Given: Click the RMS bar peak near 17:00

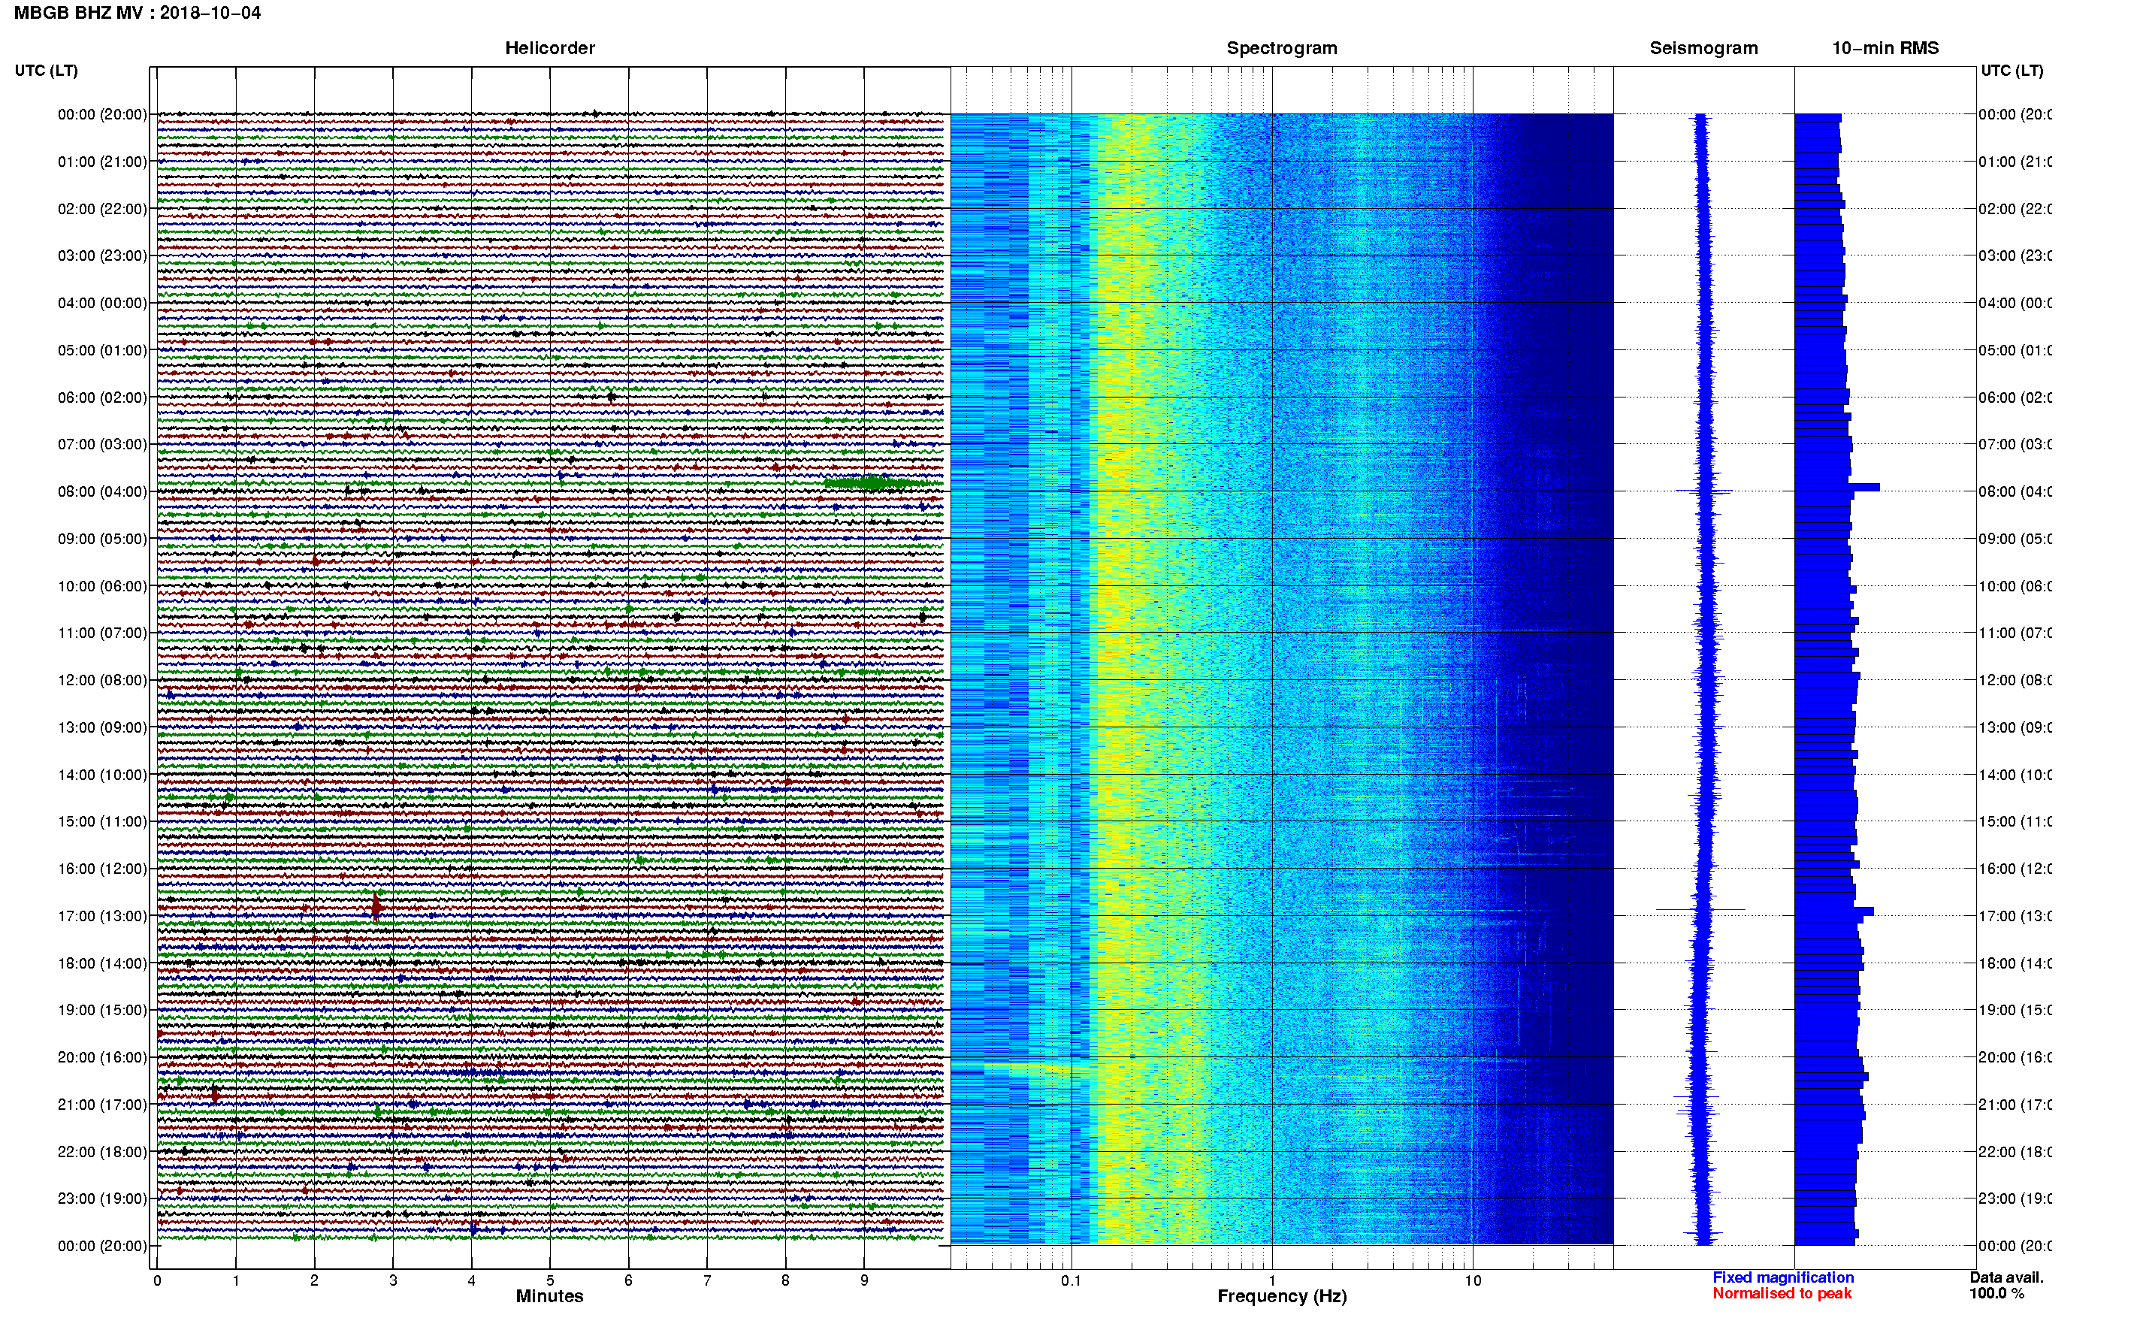Looking at the screenshot, I should point(1834,911).
